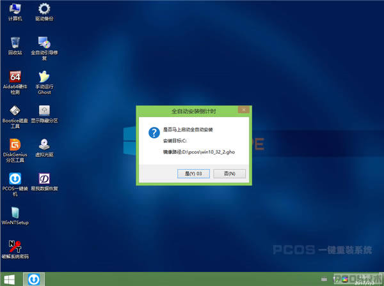This screenshot has width=384, height=286.
Task: Click dialog title 全自动安装倒计时
Action: coord(193,111)
